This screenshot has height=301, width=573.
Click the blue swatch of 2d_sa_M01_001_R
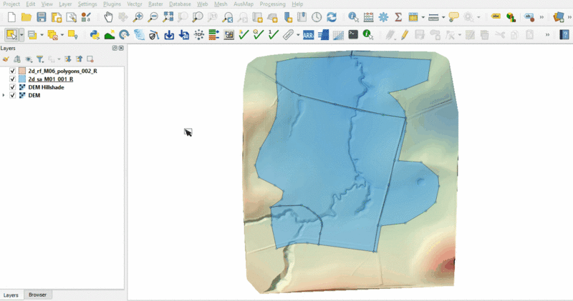pos(22,79)
